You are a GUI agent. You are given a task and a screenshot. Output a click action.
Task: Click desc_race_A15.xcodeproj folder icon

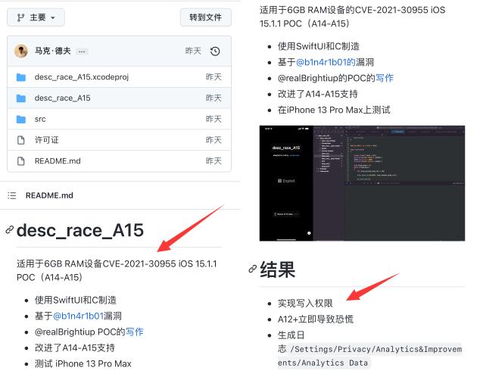pyautogui.click(x=20, y=77)
